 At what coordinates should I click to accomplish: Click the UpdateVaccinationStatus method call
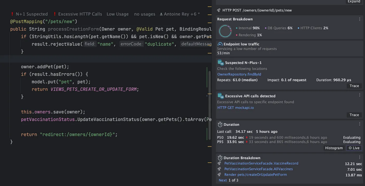pyautogui.click(x=108, y=119)
